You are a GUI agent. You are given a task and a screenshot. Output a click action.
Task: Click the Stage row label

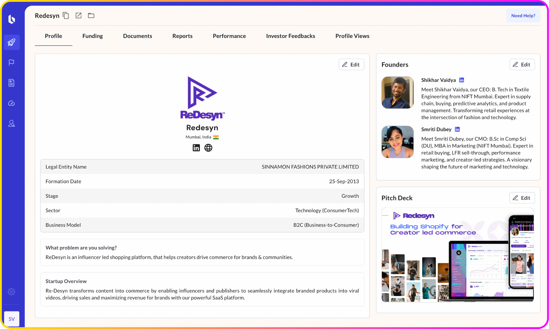52,196
